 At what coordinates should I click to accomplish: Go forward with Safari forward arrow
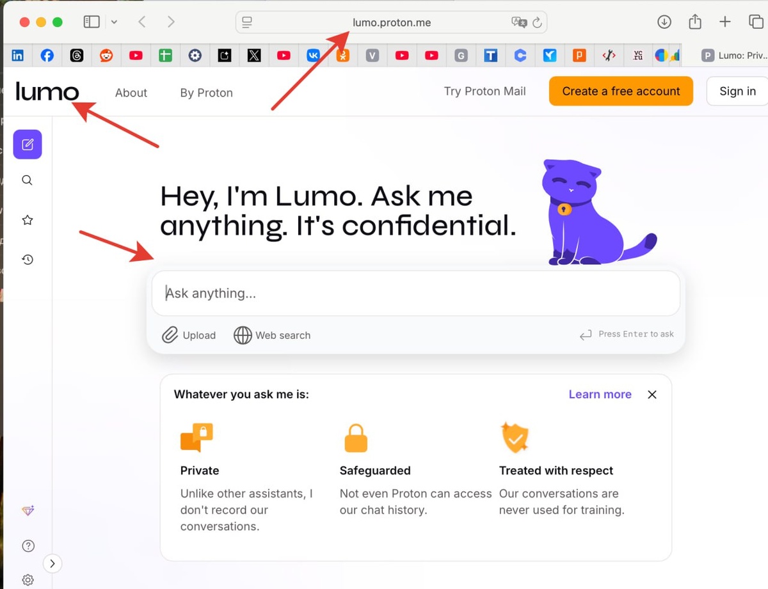[x=171, y=22]
